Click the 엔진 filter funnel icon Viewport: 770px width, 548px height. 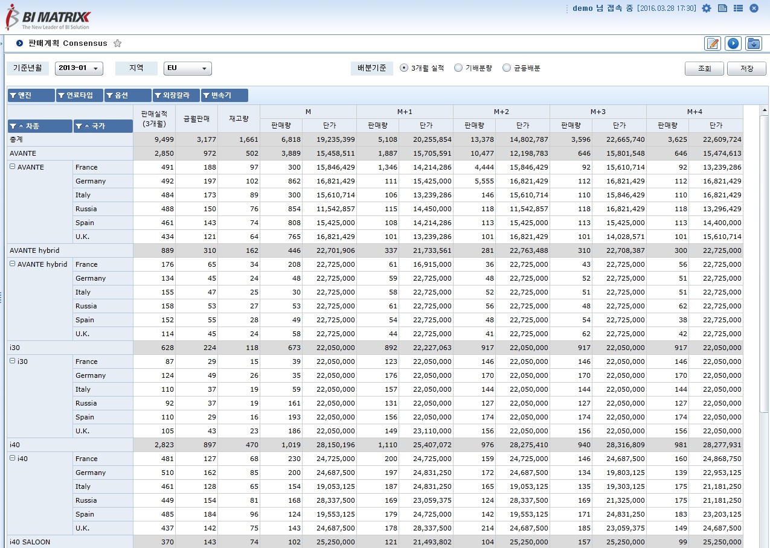14,95
